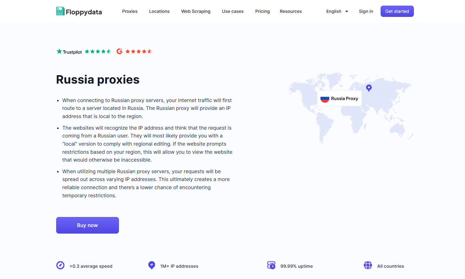The height and width of the screenshot is (279, 465).
Task: Click the green Trustpilot star icon
Action: click(x=59, y=51)
